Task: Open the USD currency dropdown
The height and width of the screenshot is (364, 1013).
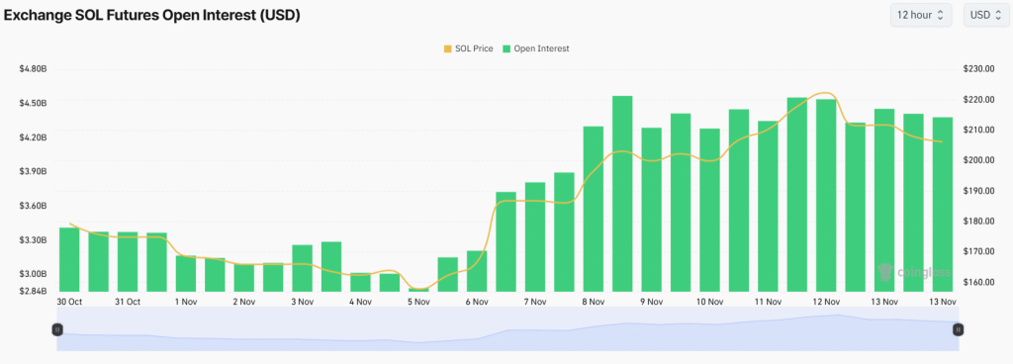Action: pyautogui.click(x=986, y=15)
